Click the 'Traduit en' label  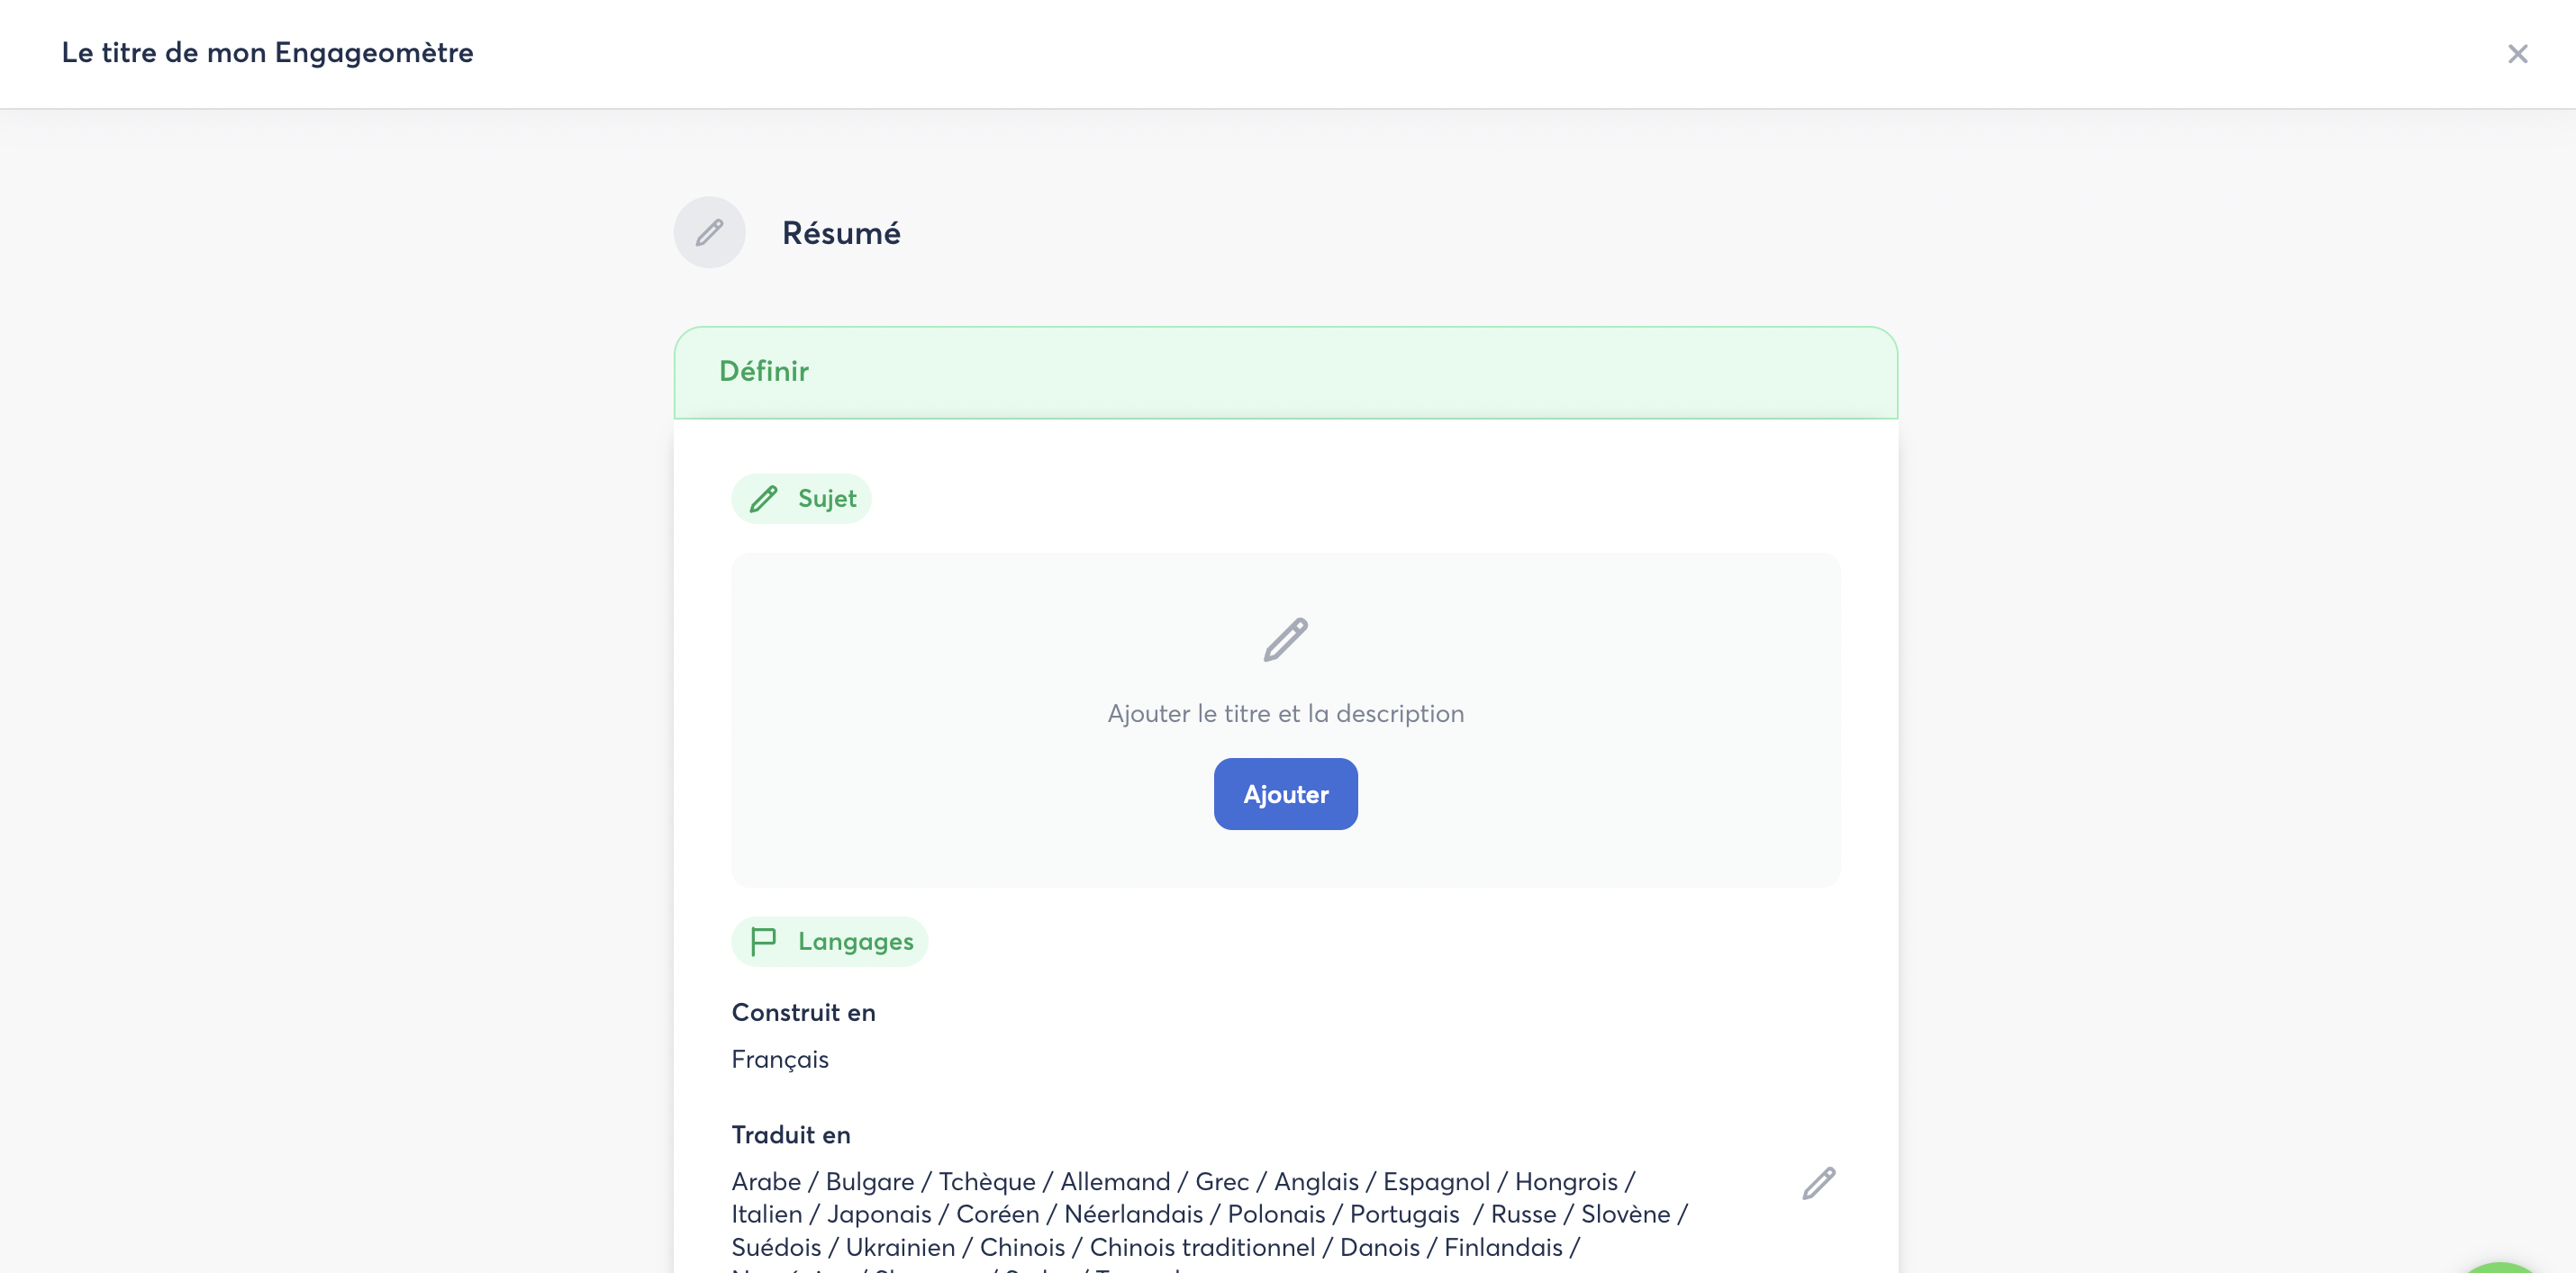pyautogui.click(x=791, y=1135)
